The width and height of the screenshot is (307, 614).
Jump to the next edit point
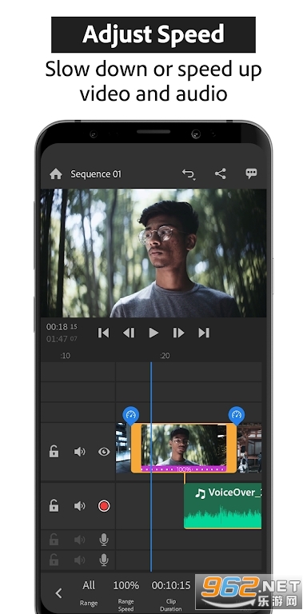pos(204,333)
